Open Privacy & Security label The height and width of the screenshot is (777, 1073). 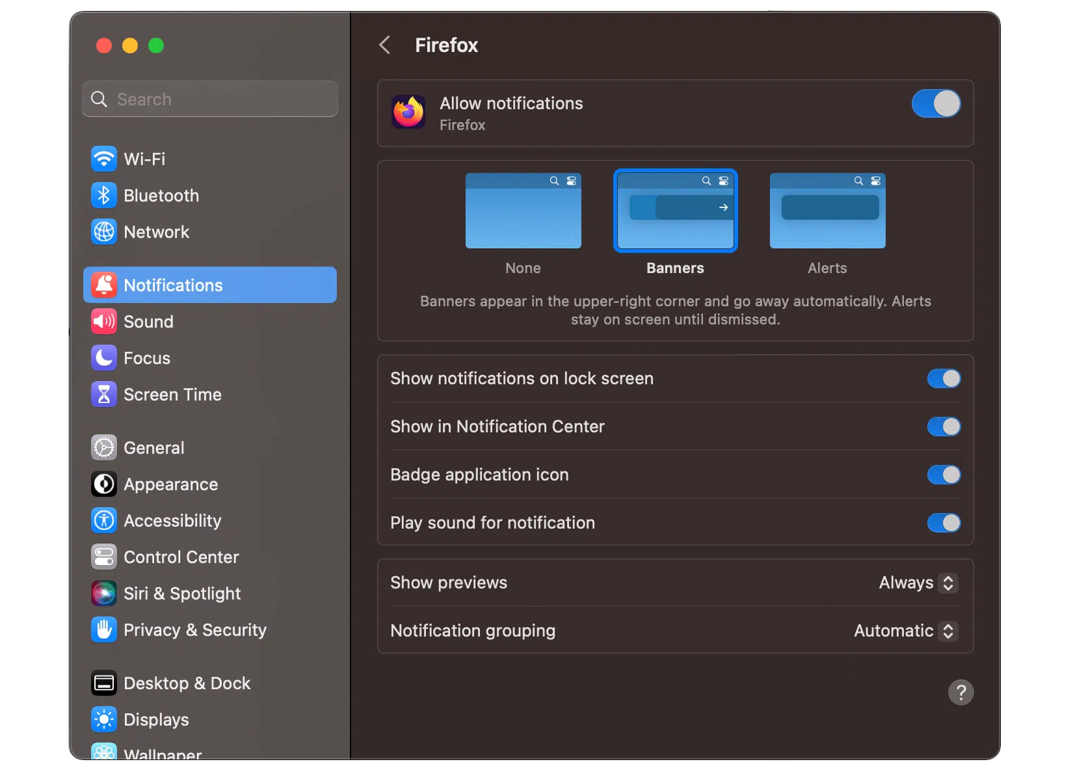point(195,630)
